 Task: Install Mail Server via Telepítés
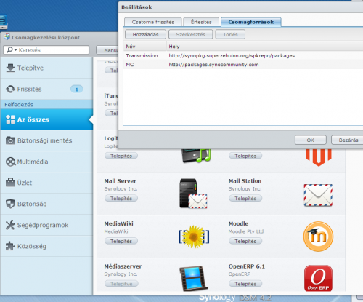[x=121, y=199]
